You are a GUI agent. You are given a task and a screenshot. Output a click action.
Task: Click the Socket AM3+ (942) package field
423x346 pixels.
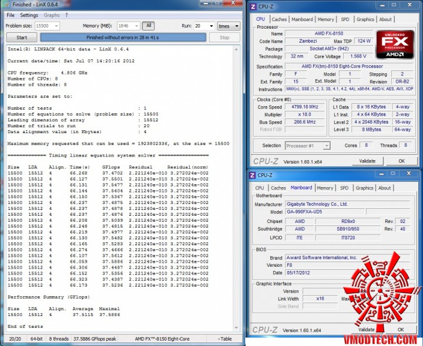click(329, 49)
